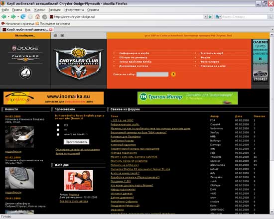Open the car engine news thumbnail
274x219 pixels.
(x=19, y=137)
